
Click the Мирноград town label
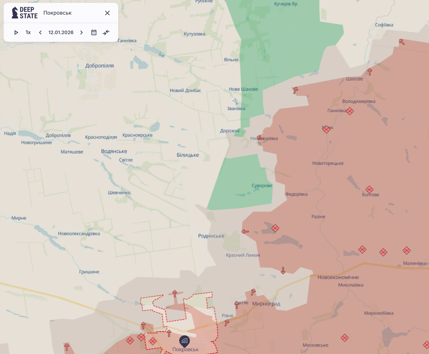tap(266, 304)
